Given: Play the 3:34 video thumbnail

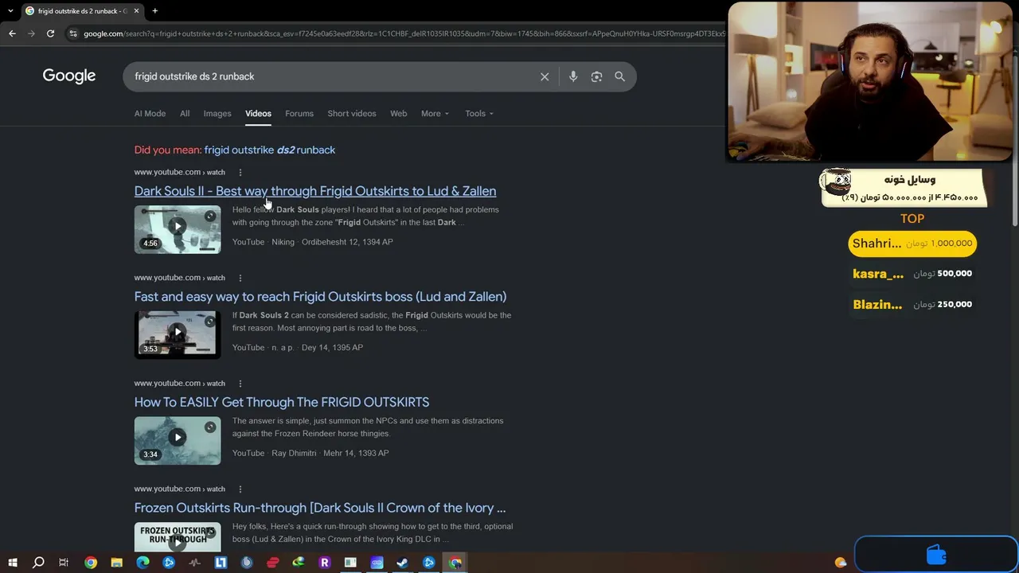Looking at the screenshot, I should click(x=178, y=441).
